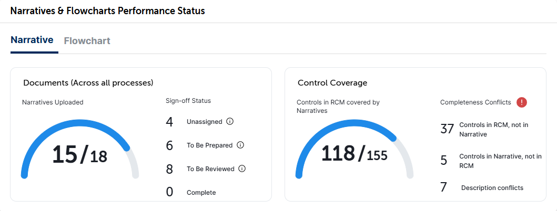Click the Control Coverage card title
This screenshot has width=557, height=211.
(332, 83)
